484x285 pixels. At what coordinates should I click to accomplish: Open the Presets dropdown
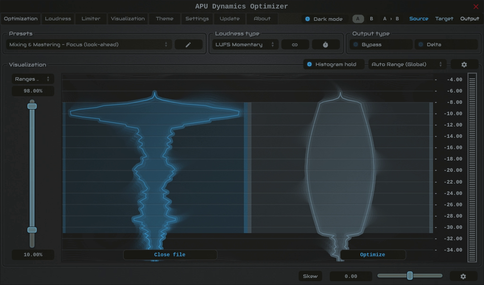pyautogui.click(x=89, y=45)
